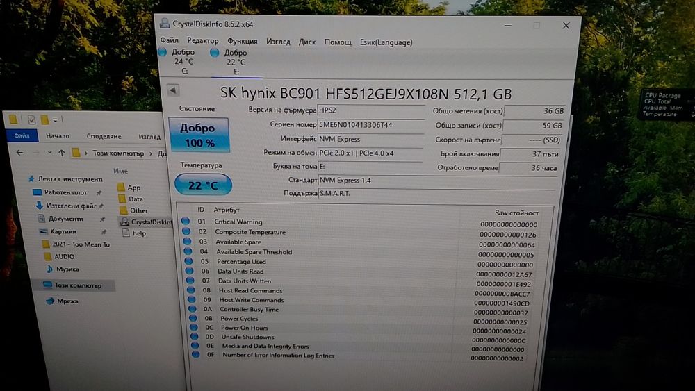Select Картини in navigation pane
Image resolution: width=695 pixels, height=391 pixels.
coord(58,231)
